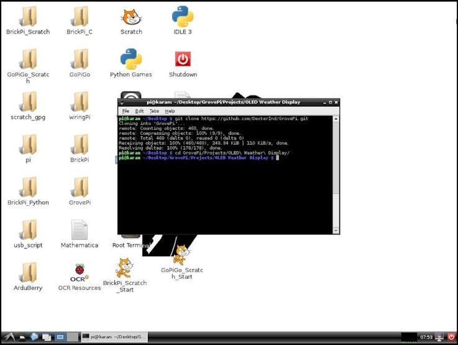Select pi@karan terminal taskbar button
The height and width of the screenshot is (345, 458).
point(114,337)
